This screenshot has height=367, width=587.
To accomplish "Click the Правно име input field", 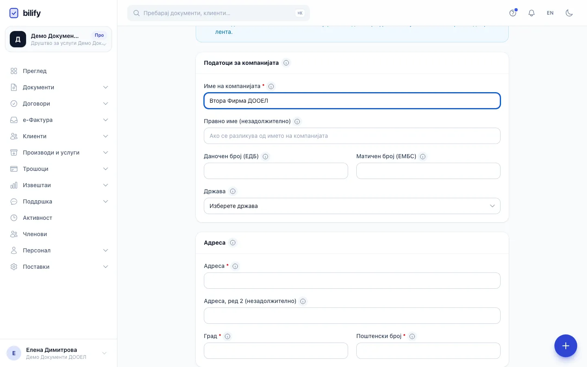I will point(352,136).
